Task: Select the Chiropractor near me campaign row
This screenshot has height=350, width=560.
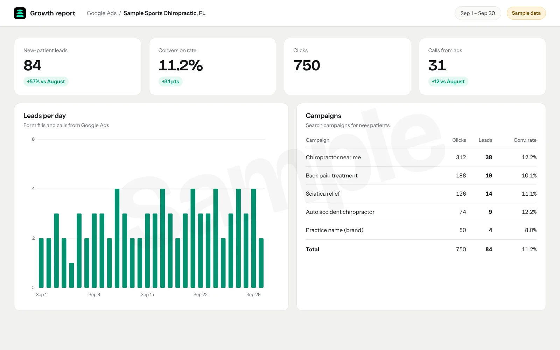Action: (421, 157)
